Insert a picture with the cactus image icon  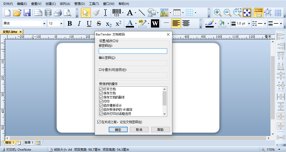pyautogui.click(x=164, y=13)
